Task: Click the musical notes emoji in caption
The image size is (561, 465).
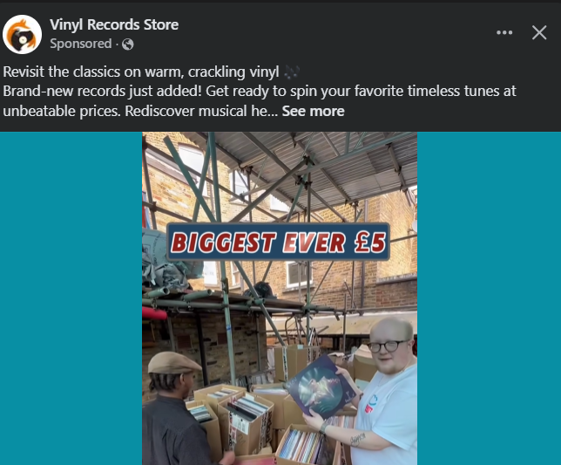Action: (291, 72)
